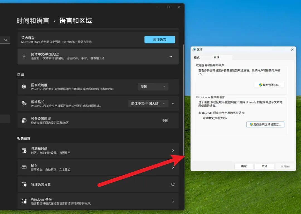301x214 pixels.
Task: Click the globe icon next to 国家或地区
Action: (24, 87)
